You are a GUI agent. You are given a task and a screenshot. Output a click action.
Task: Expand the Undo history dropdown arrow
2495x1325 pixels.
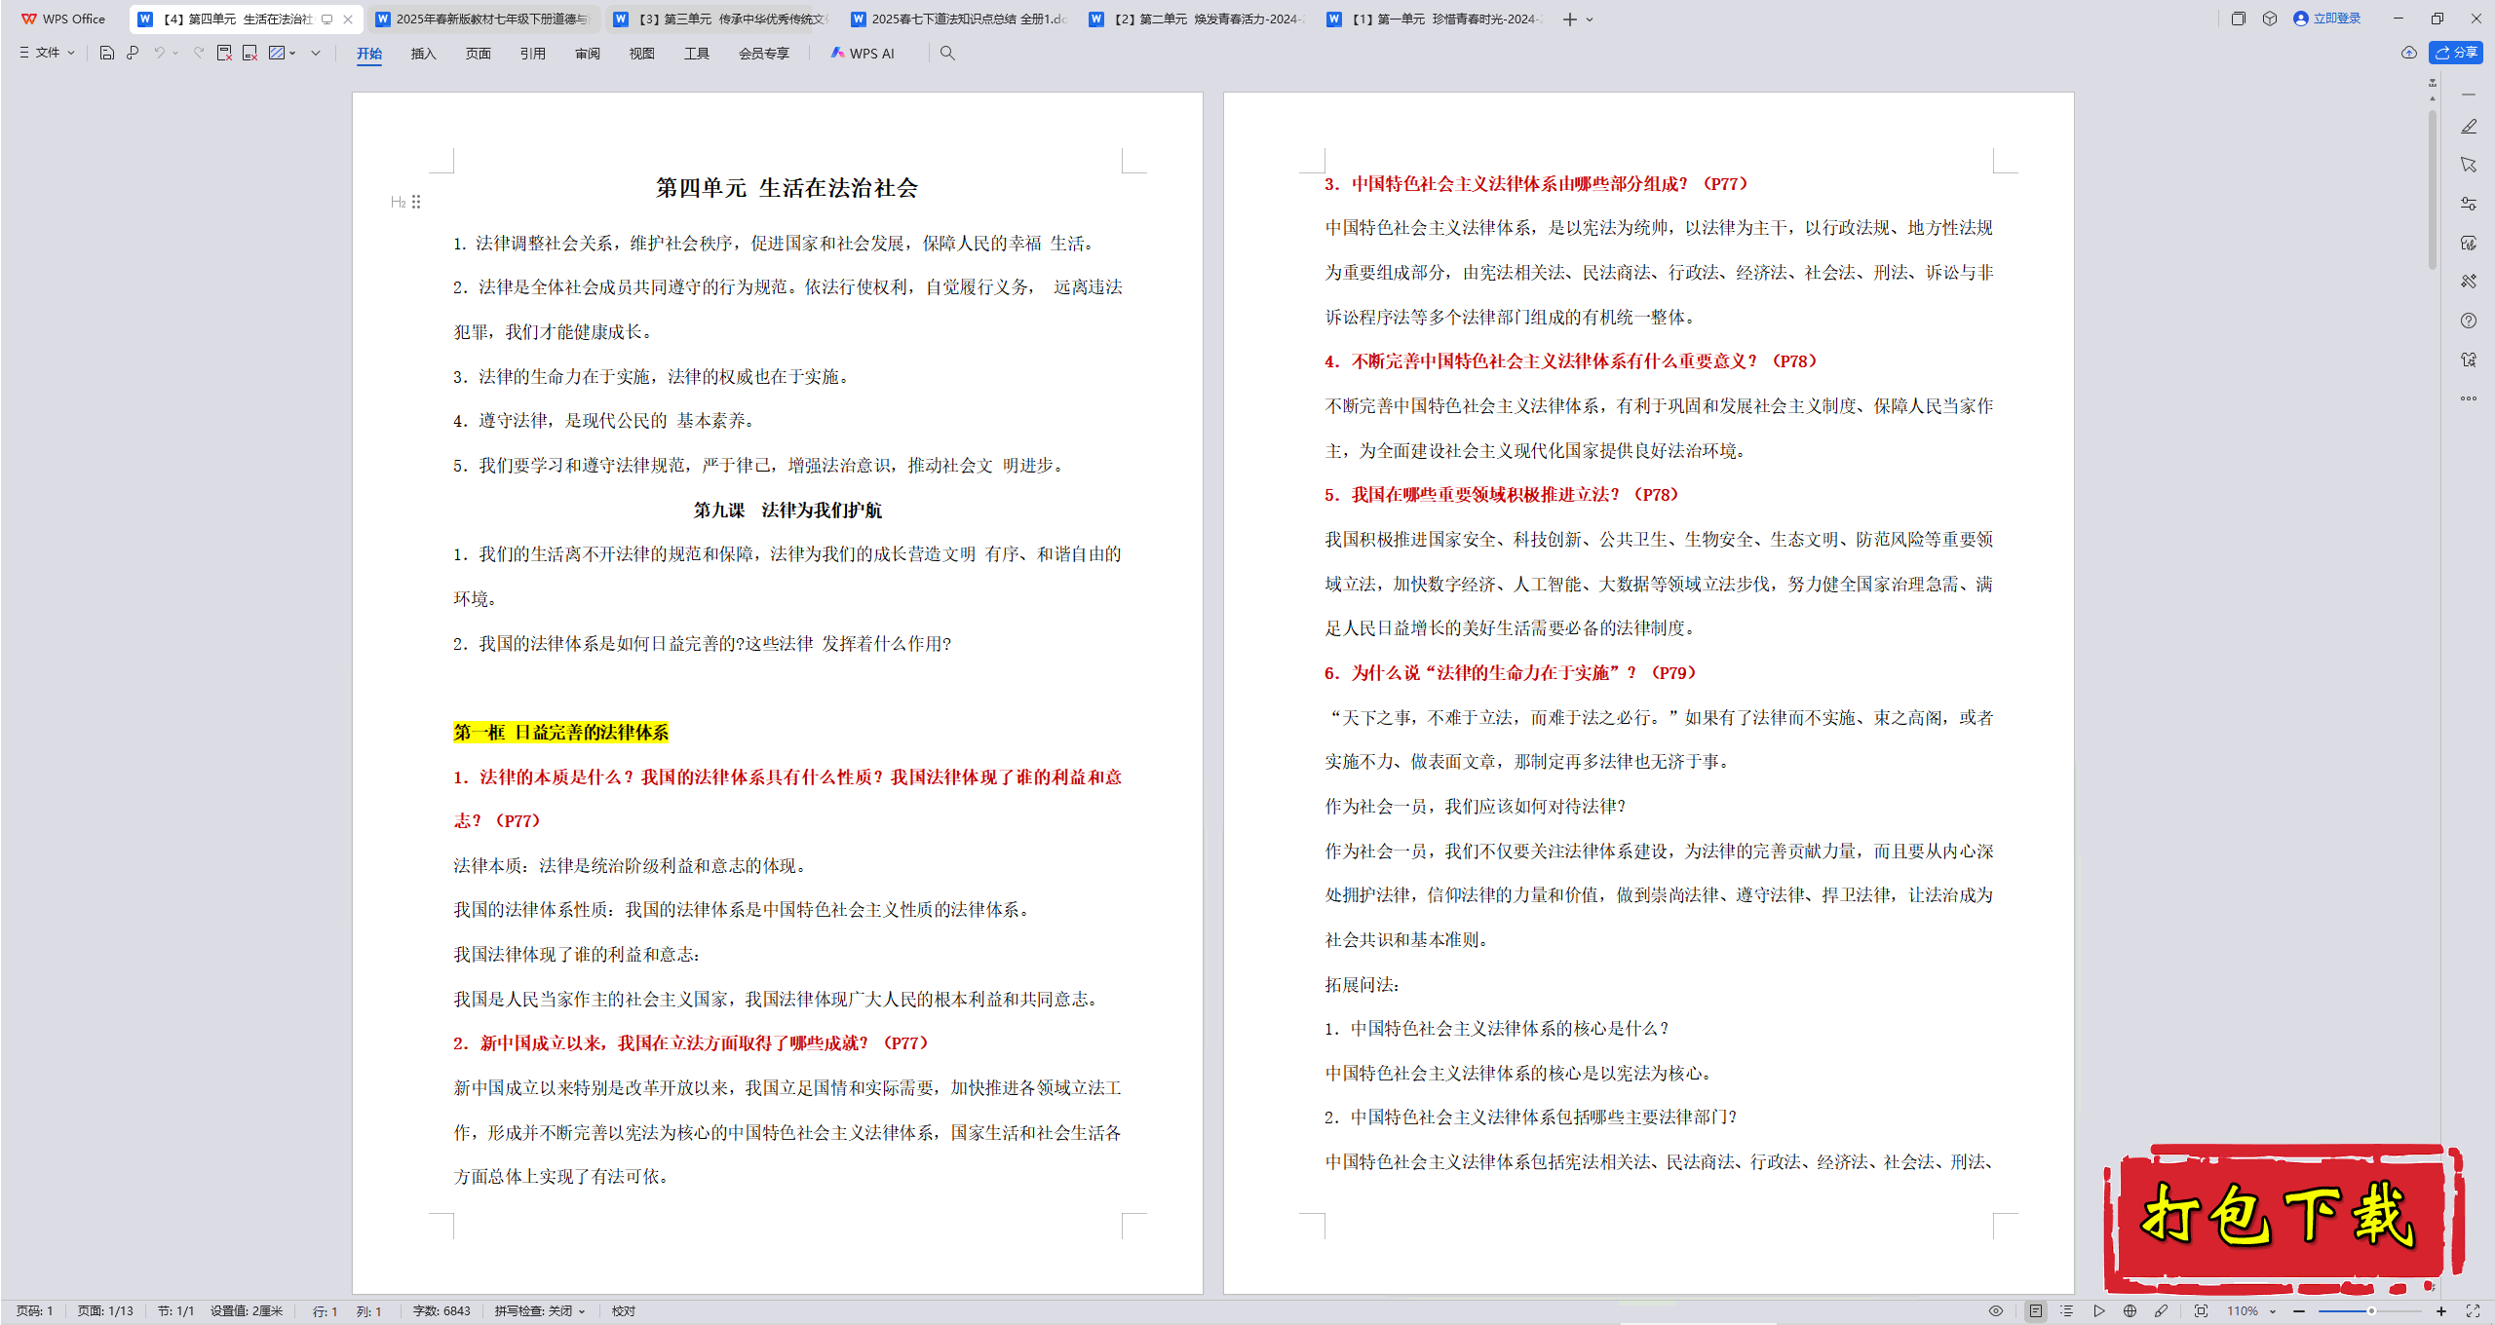pos(175,53)
